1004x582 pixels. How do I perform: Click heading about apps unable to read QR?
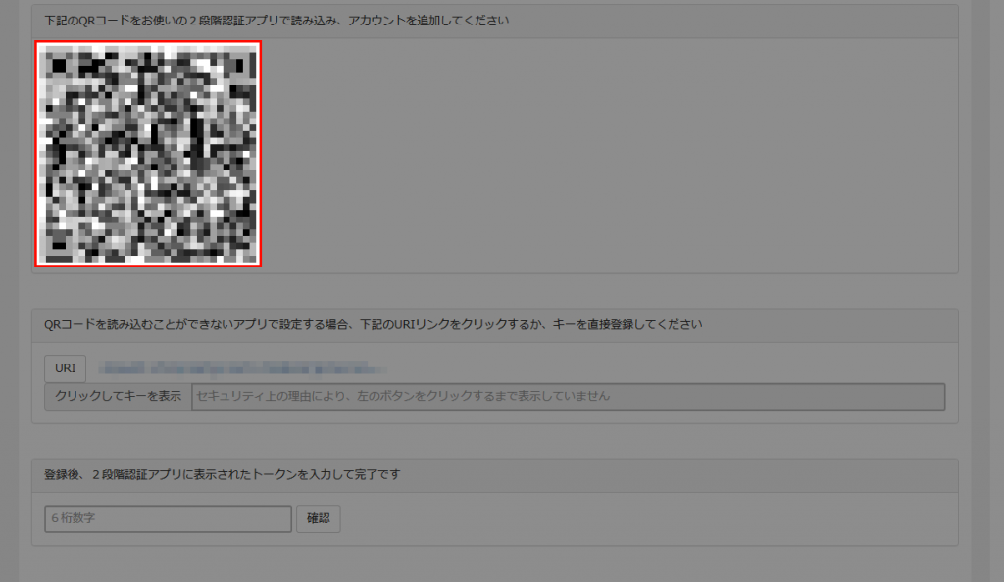tap(374, 325)
